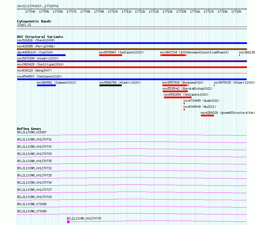Click the 17716k ruler tick label
This screenshot has width=255, height=225.
(x=195, y=11)
